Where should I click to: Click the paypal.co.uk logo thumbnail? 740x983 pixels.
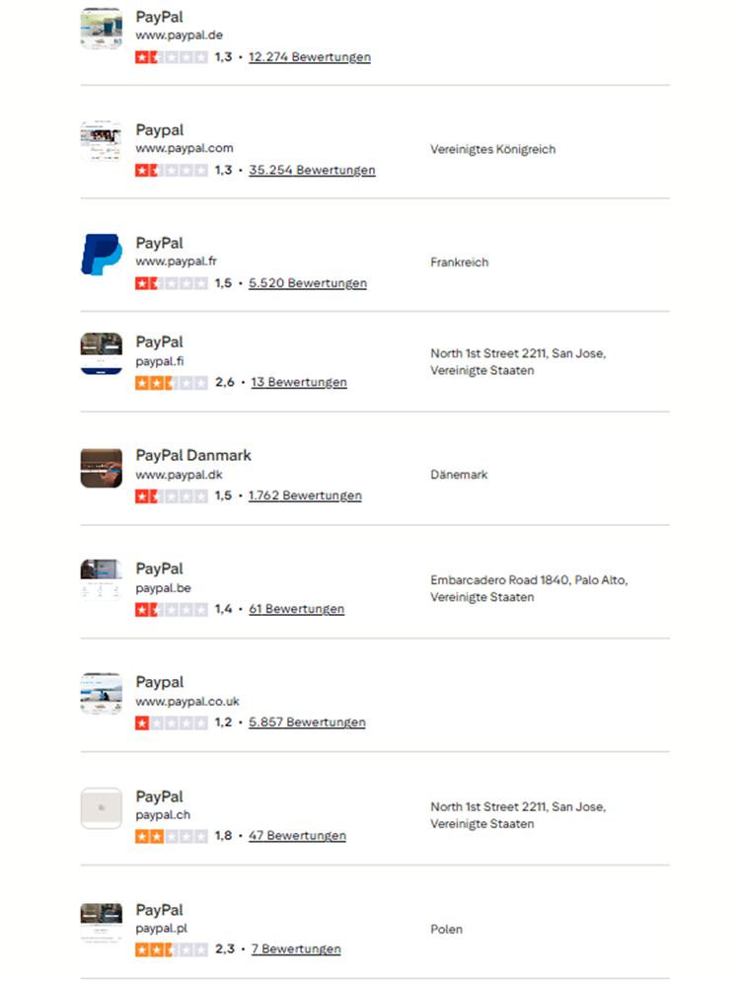coord(101,694)
